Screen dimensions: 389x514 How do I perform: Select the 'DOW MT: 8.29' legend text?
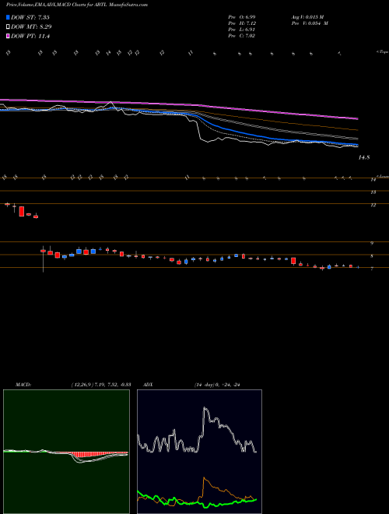pyautogui.click(x=31, y=27)
